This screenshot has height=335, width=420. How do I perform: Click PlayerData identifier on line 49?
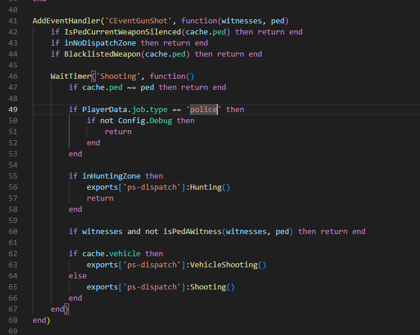[x=105, y=110]
